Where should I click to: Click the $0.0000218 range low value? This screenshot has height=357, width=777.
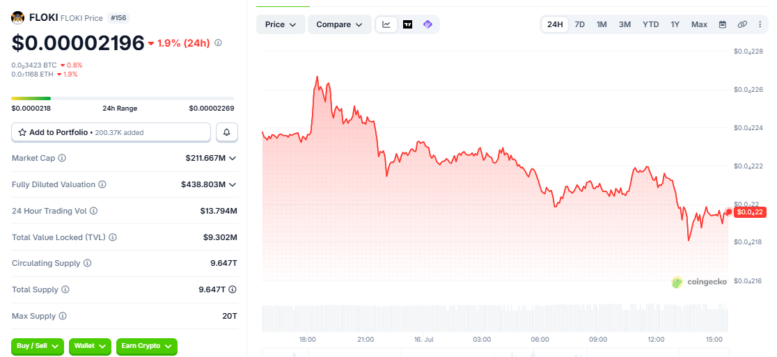click(x=31, y=108)
